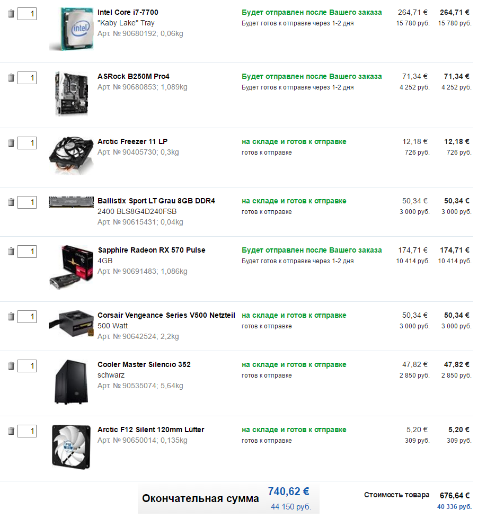Click the final total sum 740,62 €
The width and height of the screenshot is (478, 519).
click(288, 491)
